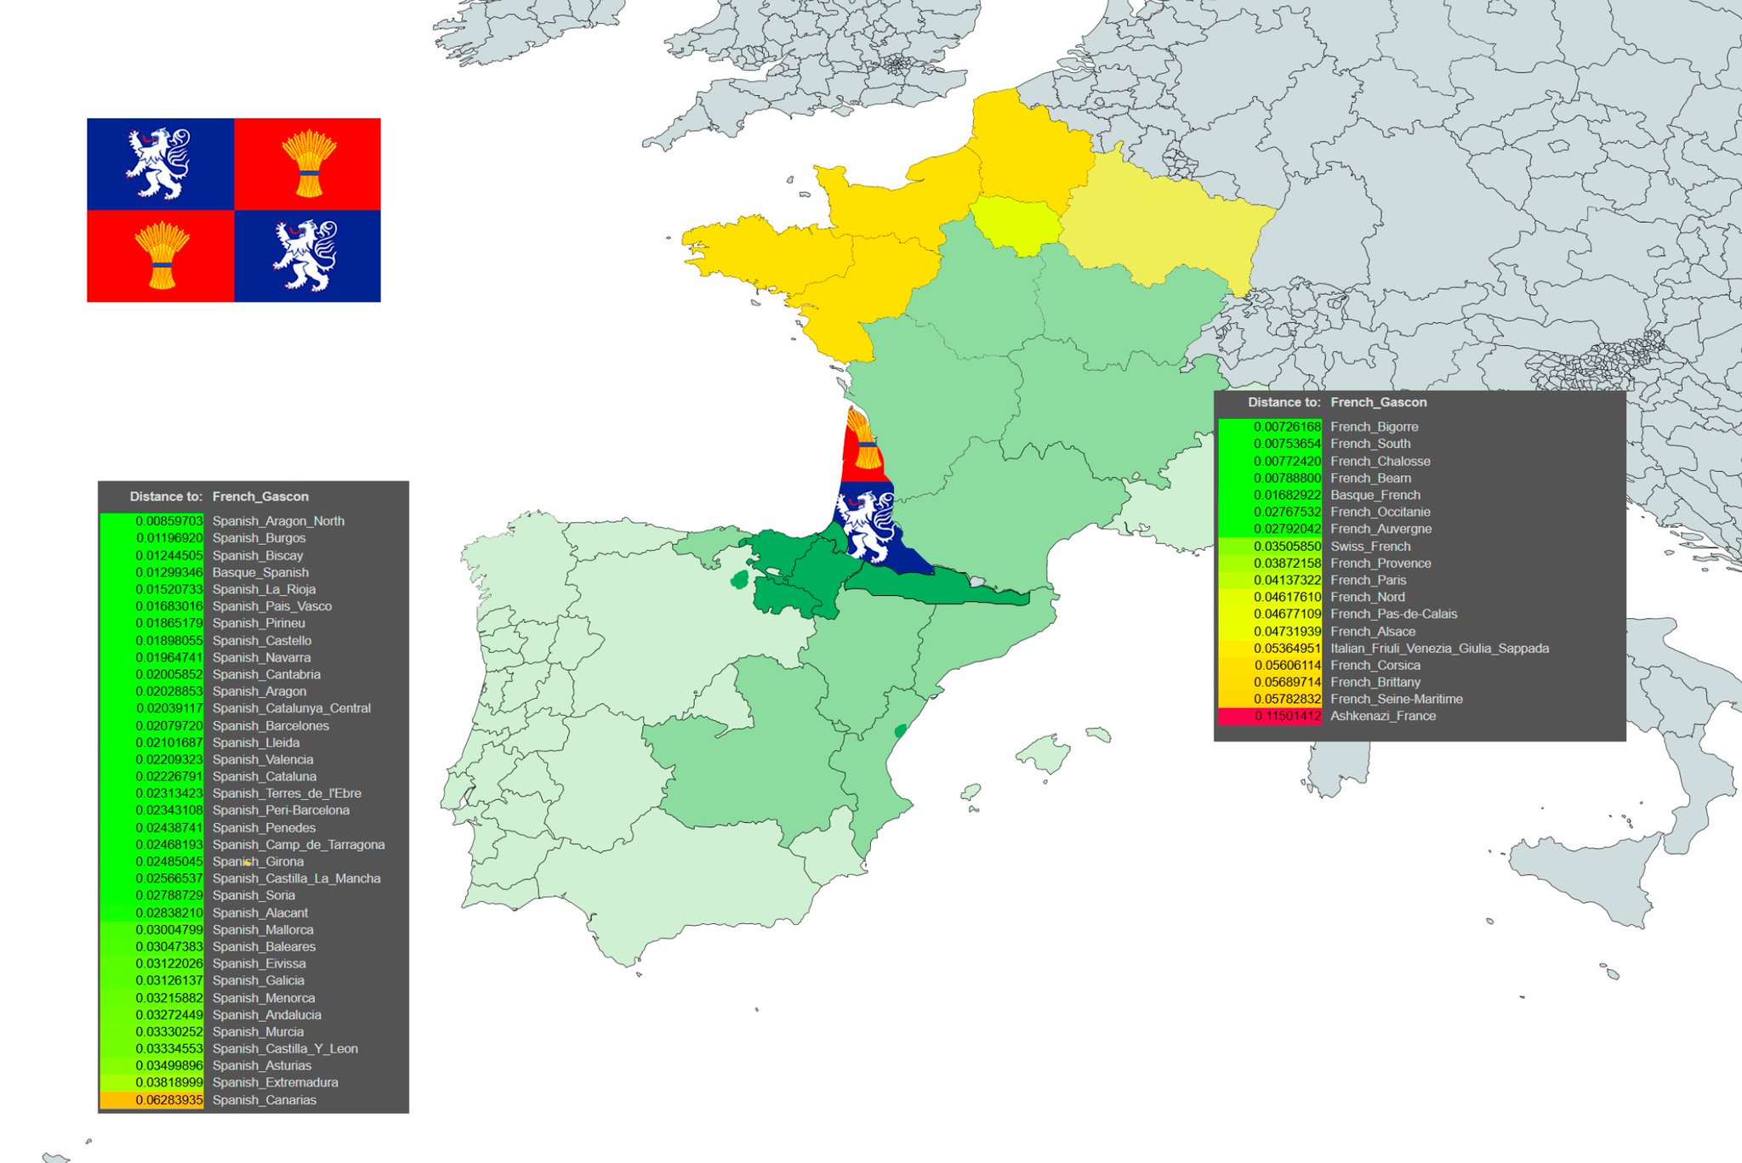Select French_Provence row
The height and width of the screenshot is (1163, 1742).
click(x=1420, y=564)
